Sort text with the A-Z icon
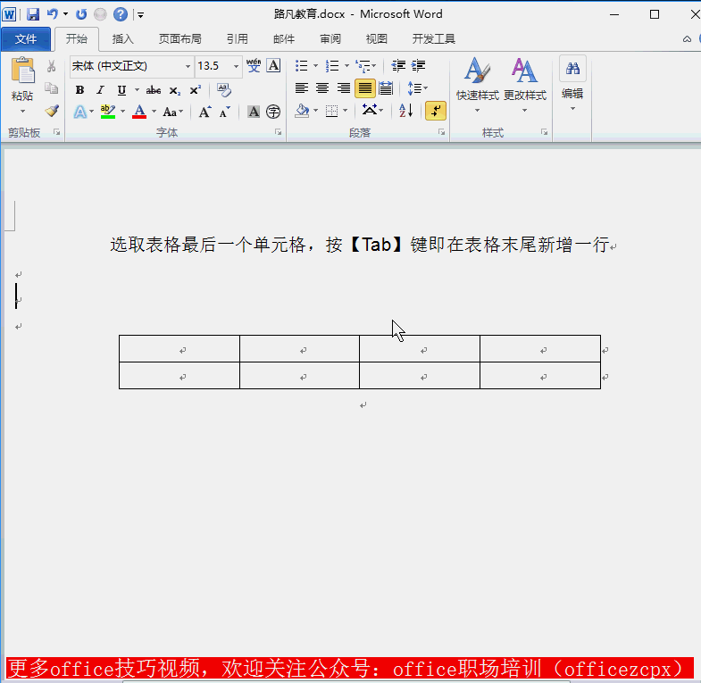Screen dimensions: 701x683 click(x=406, y=111)
